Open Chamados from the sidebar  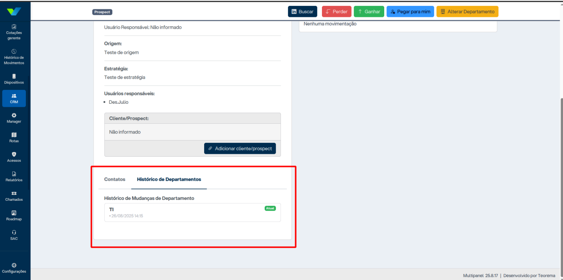click(x=14, y=196)
